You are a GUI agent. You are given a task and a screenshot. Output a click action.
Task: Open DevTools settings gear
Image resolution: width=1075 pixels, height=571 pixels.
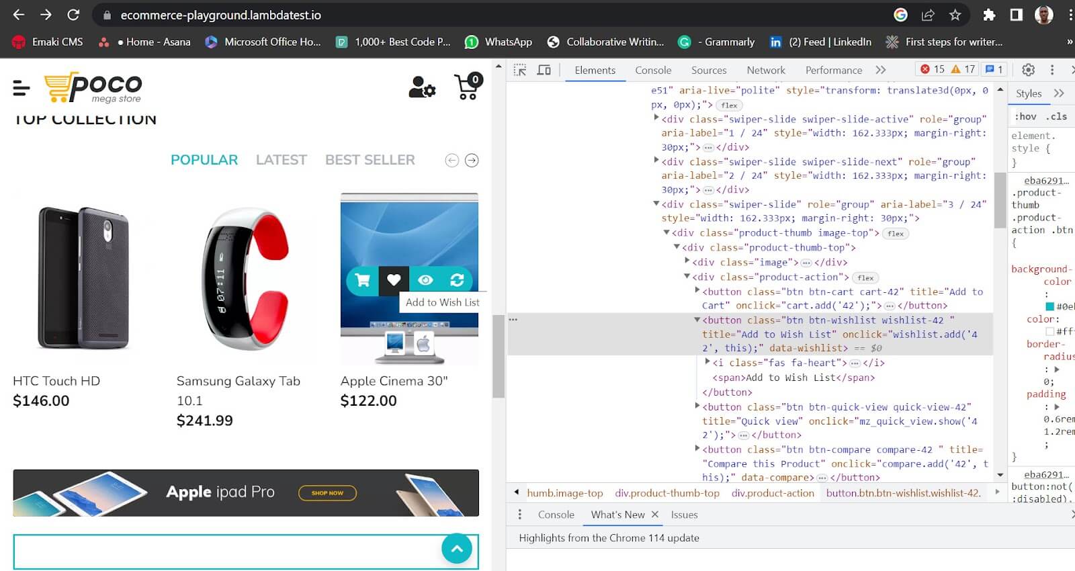[1028, 70]
